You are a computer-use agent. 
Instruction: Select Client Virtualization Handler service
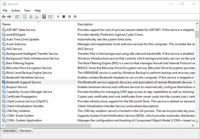[25, 106]
